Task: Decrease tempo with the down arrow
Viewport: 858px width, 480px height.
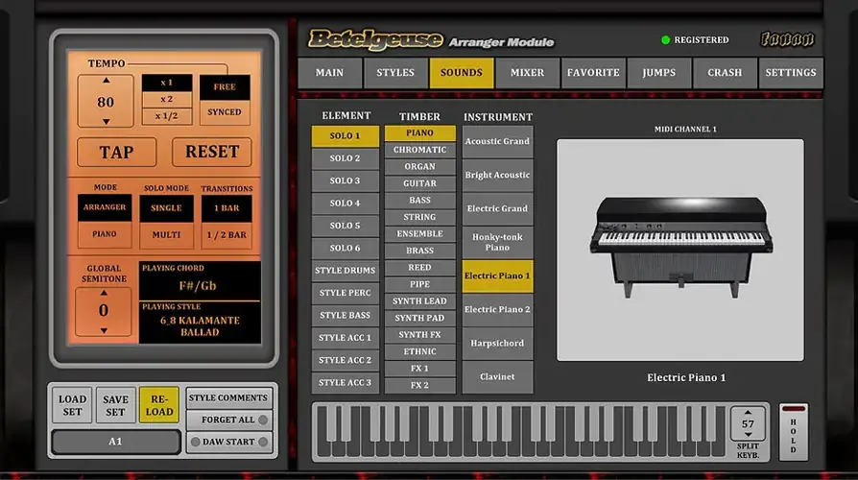Action: (105, 122)
